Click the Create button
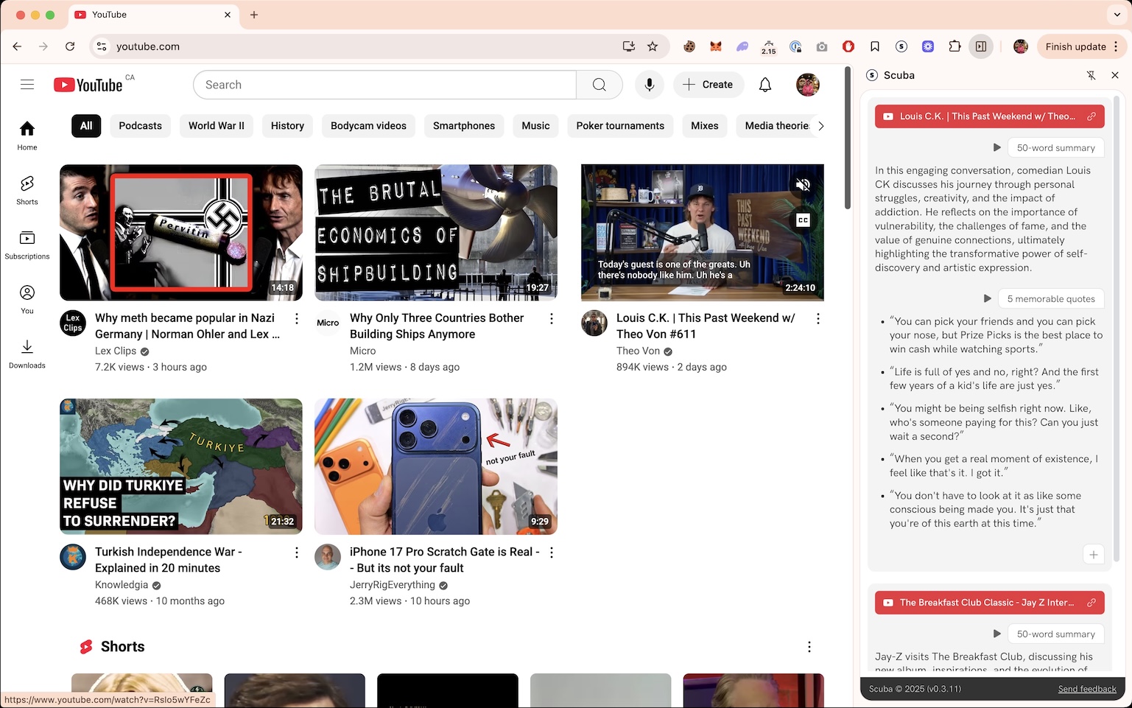This screenshot has width=1132, height=708. click(x=708, y=85)
